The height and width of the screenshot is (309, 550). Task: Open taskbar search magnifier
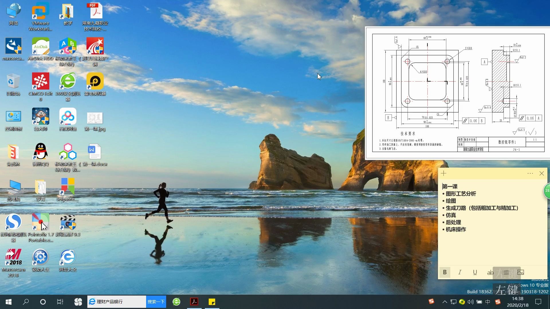coord(26,302)
